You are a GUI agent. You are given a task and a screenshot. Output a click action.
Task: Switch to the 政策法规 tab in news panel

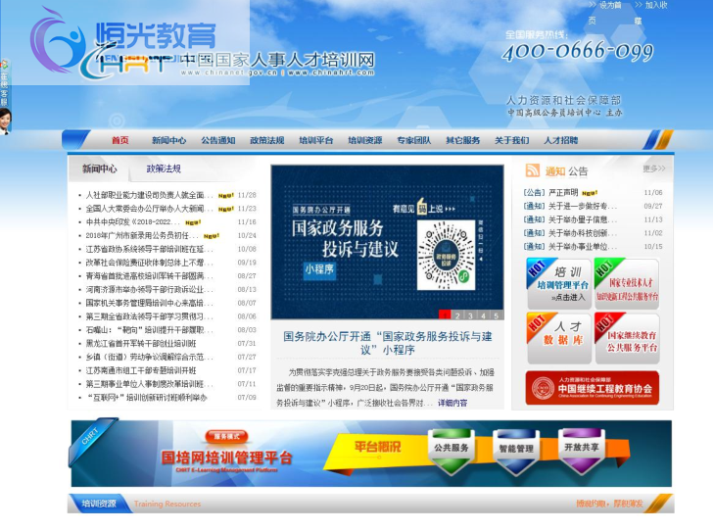click(164, 169)
